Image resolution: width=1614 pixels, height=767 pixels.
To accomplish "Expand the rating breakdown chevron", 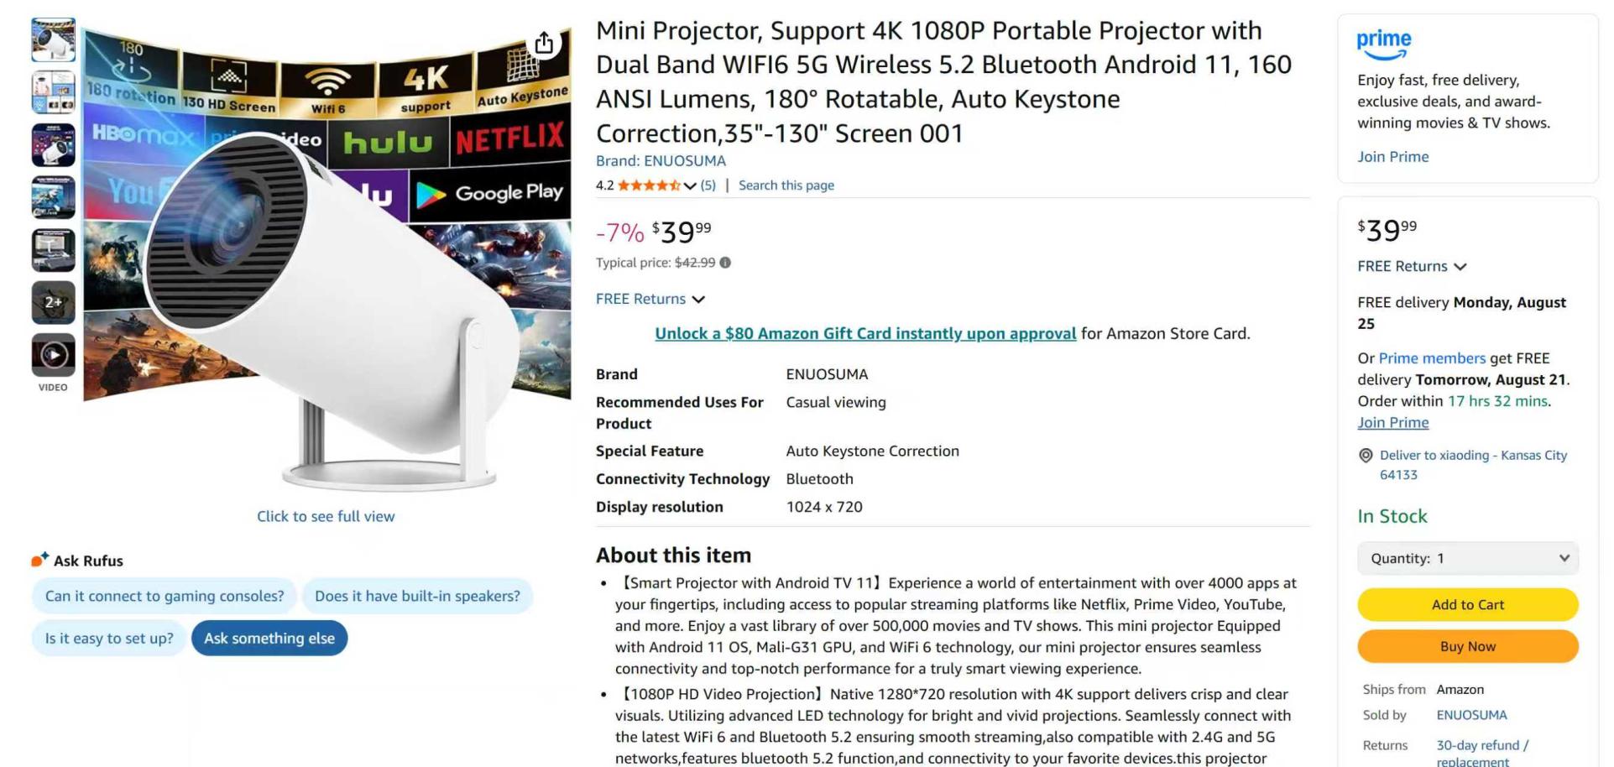I will pos(690,185).
